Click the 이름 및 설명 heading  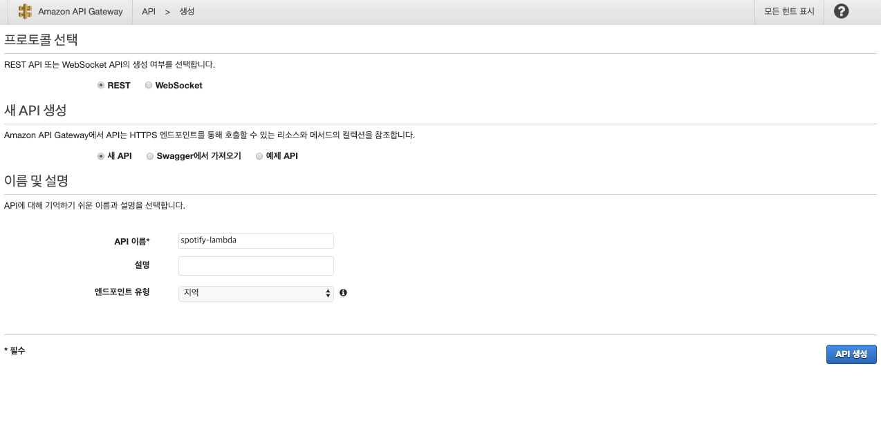pyautogui.click(x=36, y=181)
